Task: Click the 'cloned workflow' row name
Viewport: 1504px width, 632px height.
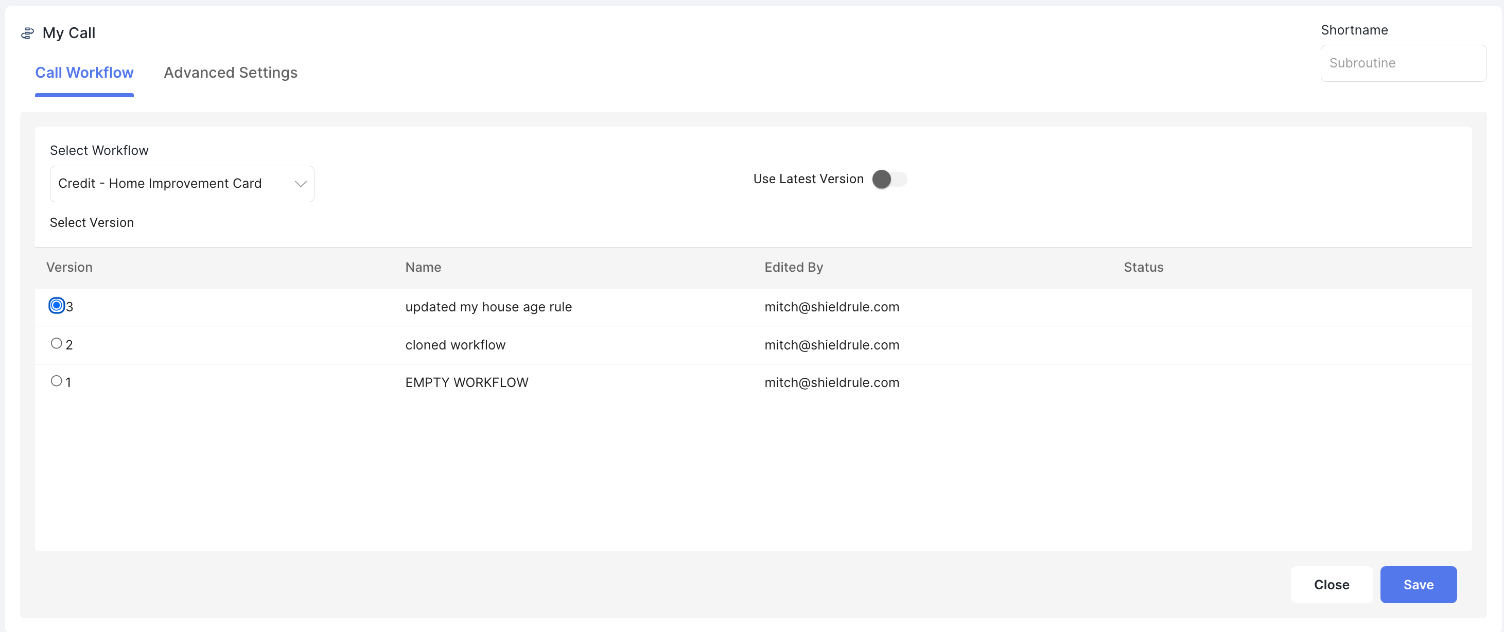Action: point(455,345)
